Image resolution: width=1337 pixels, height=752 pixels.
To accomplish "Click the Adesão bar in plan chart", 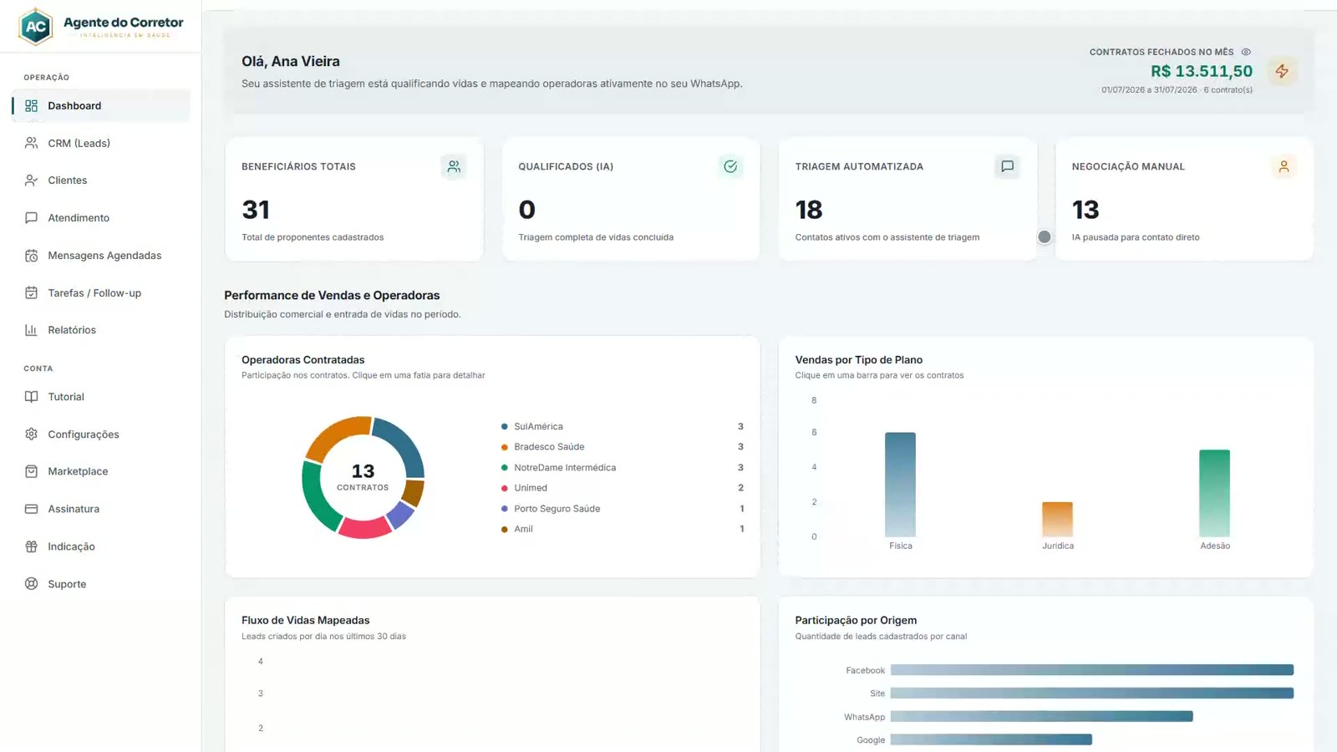I will pos(1214,493).
